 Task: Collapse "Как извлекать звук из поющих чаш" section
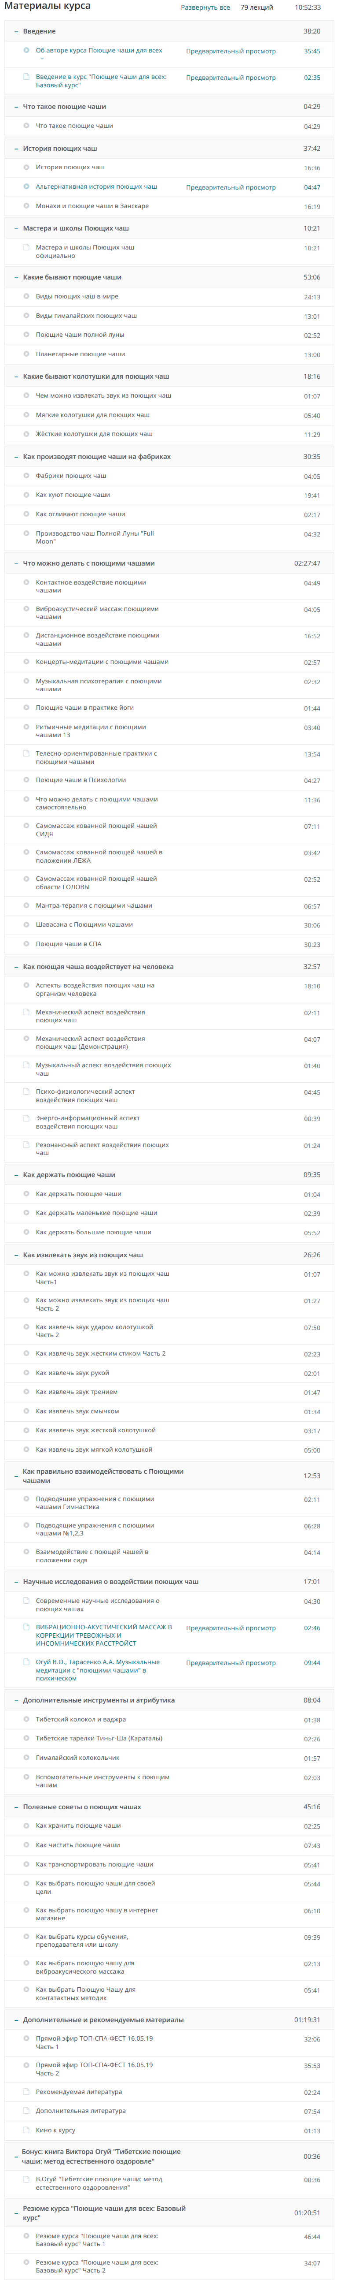pos(16,1255)
